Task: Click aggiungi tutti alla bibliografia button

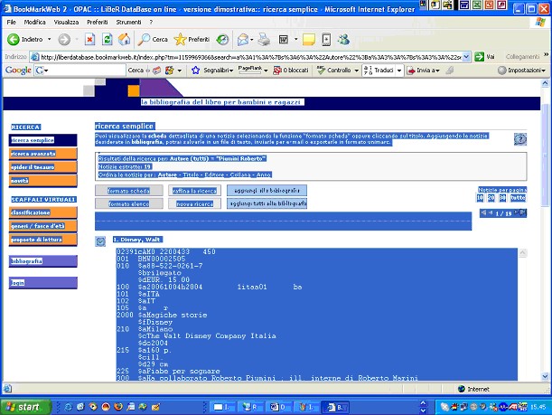Action: click(x=267, y=203)
